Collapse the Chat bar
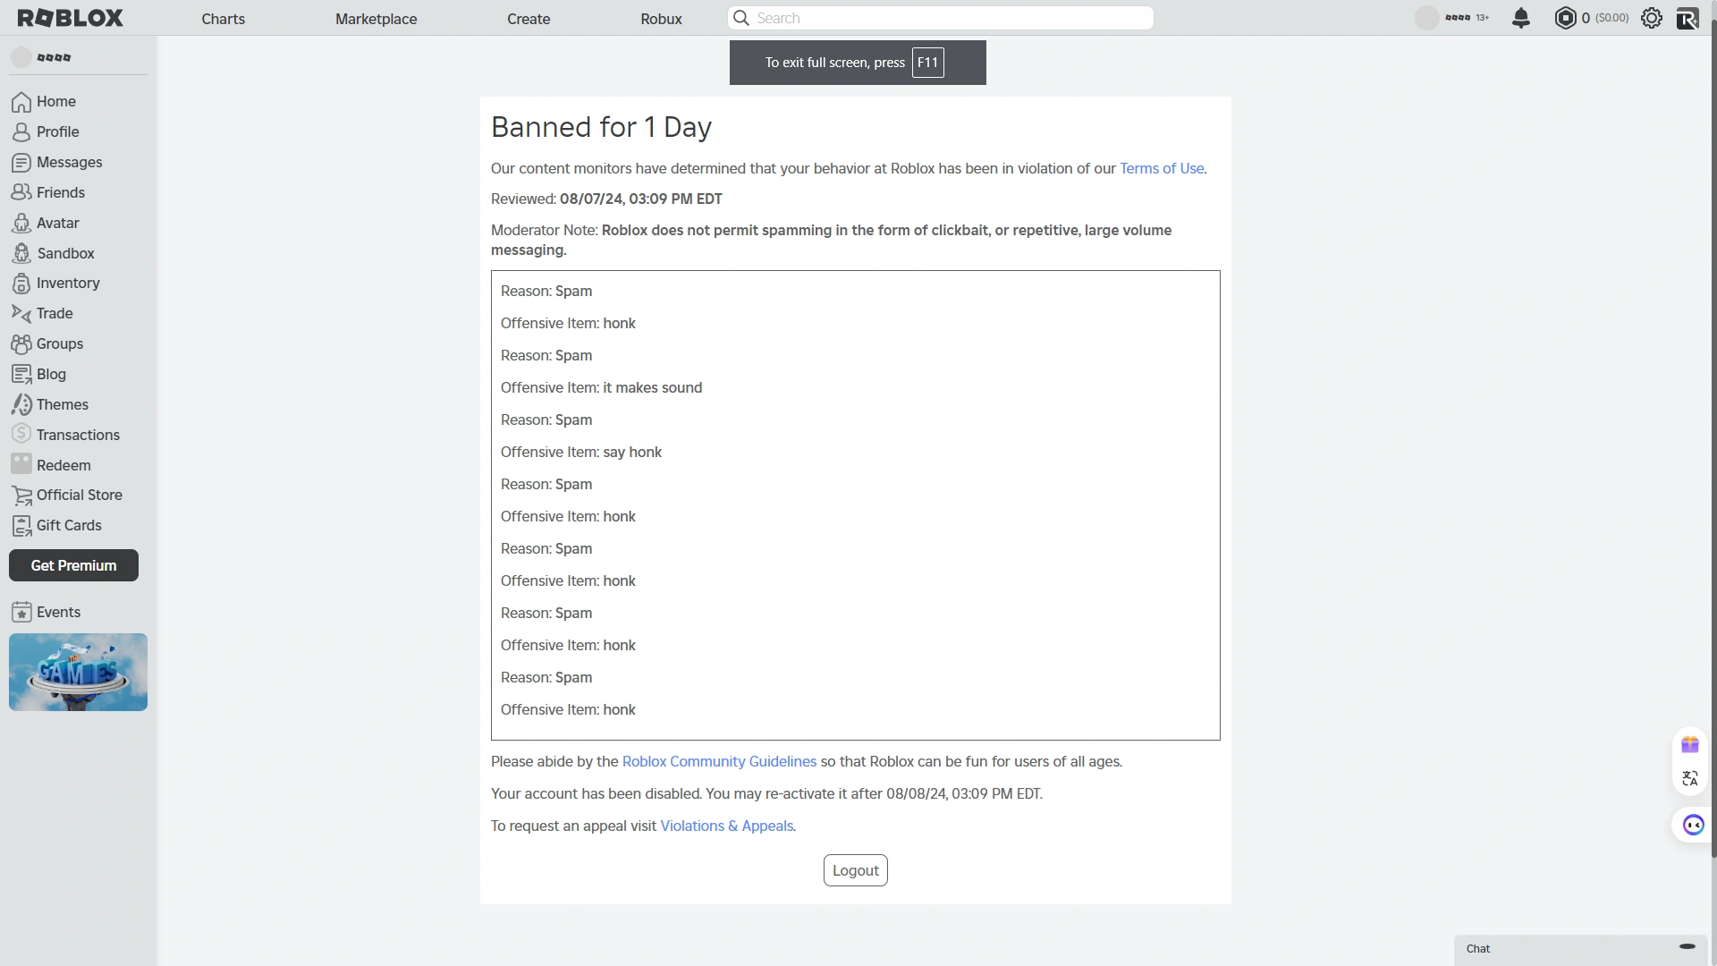1717x966 pixels. tap(1687, 946)
